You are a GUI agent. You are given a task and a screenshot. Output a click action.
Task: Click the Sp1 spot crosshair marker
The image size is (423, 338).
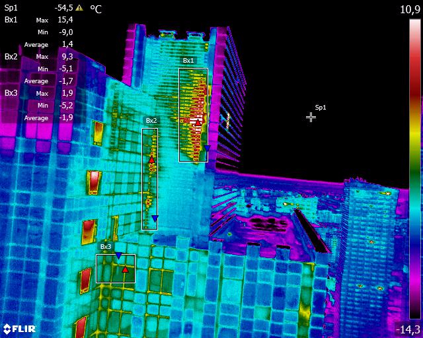click(311, 117)
